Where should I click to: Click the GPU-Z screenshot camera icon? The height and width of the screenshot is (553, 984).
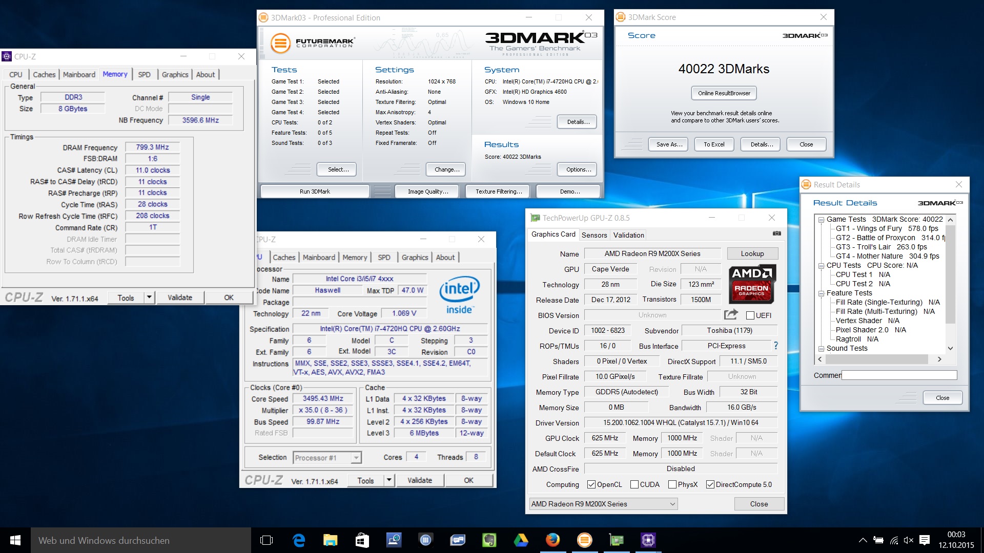coord(777,233)
